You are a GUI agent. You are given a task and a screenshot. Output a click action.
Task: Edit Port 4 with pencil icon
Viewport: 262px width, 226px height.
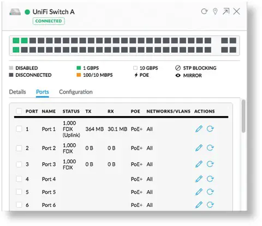[x=199, y=179]
